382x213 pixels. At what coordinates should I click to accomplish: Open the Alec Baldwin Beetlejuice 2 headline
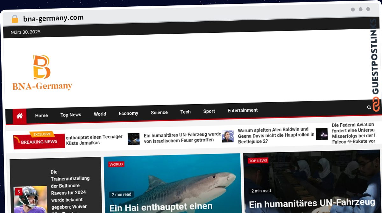coord(276,135)
